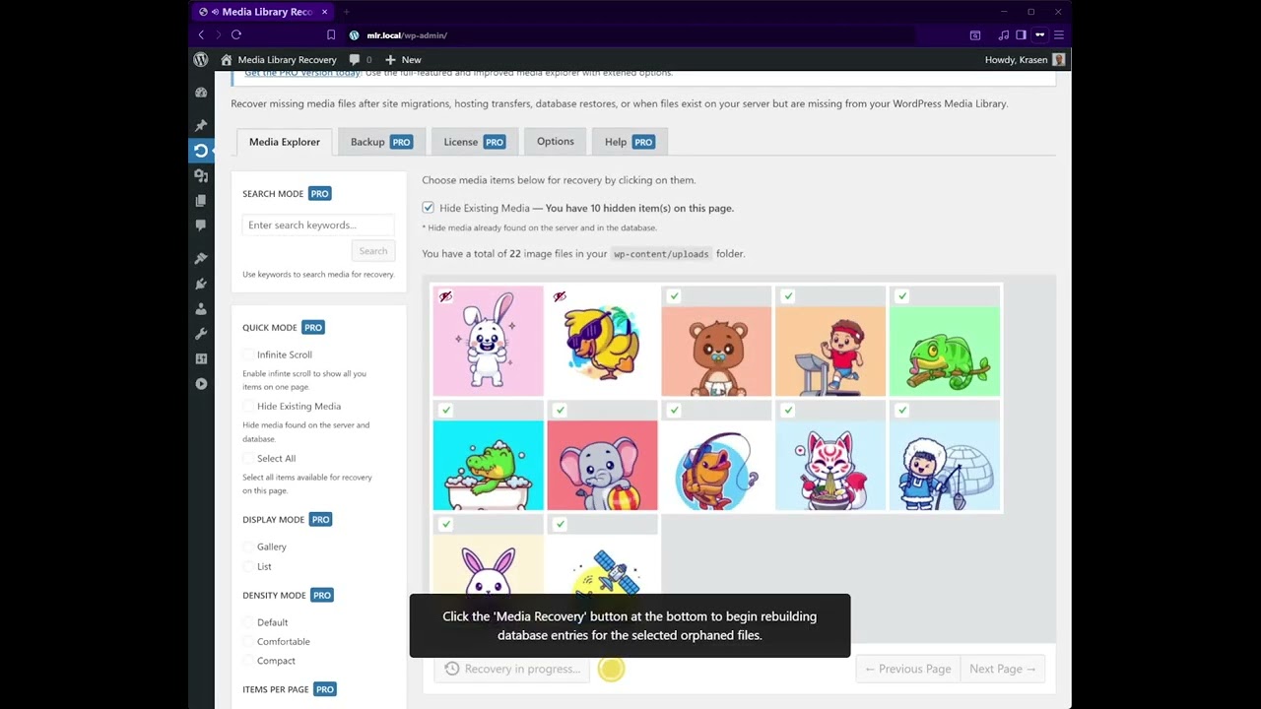Viewport: 1261px width, 709px height.
Task: Click the comments bubble in admin bar
Action: click(x=355, y=59)
